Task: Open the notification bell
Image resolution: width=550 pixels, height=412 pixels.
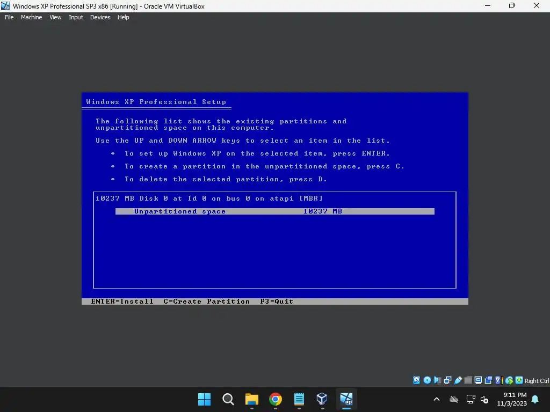Action: 535,399
